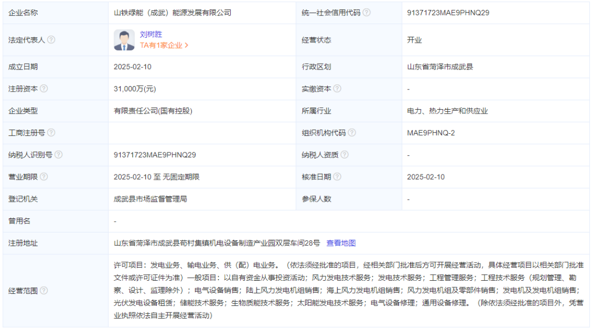This screenshot has width=592, height=329.
Task: Click 开业 operating status value
Action: pos(414,40)
